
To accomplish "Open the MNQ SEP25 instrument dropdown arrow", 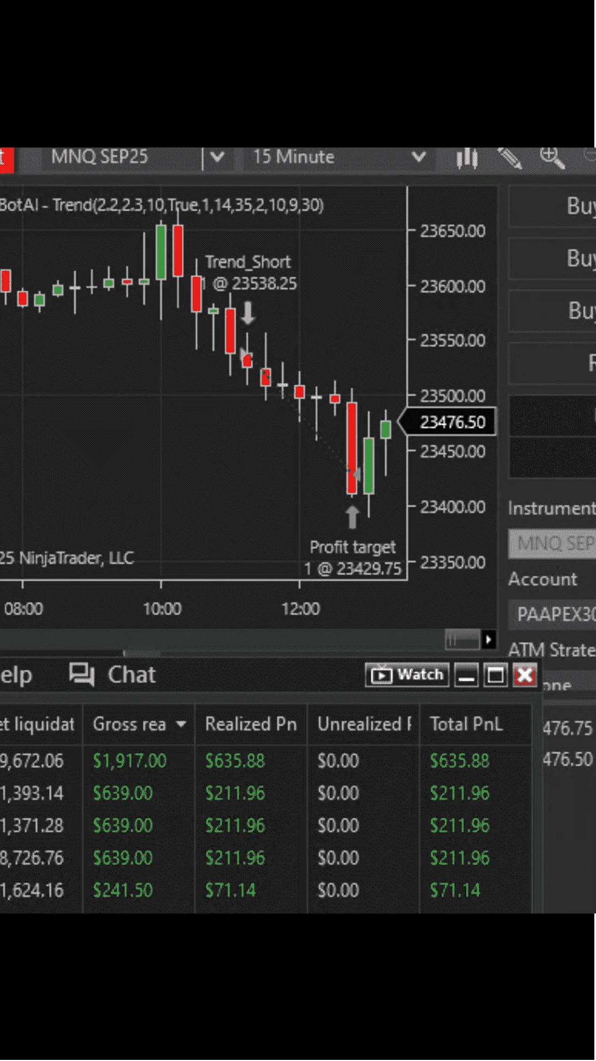I will pos(217,157).
